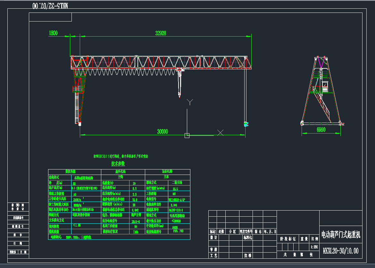Select the hook symbol under the trolley
The width and height of the screenshot is (375, 268).
(179, 94)
